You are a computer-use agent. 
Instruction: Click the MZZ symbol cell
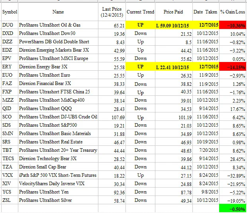pos(10,100)
